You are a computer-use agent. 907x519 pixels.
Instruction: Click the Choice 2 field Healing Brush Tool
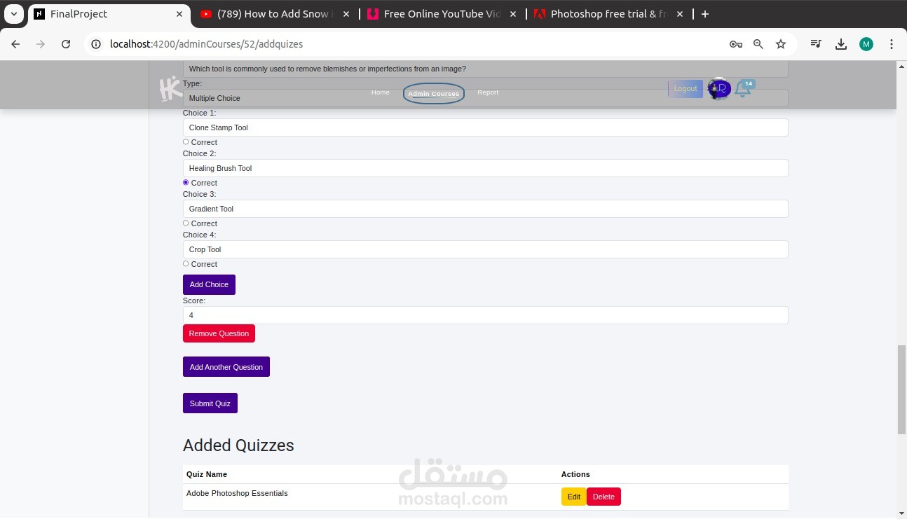point(485,168)
